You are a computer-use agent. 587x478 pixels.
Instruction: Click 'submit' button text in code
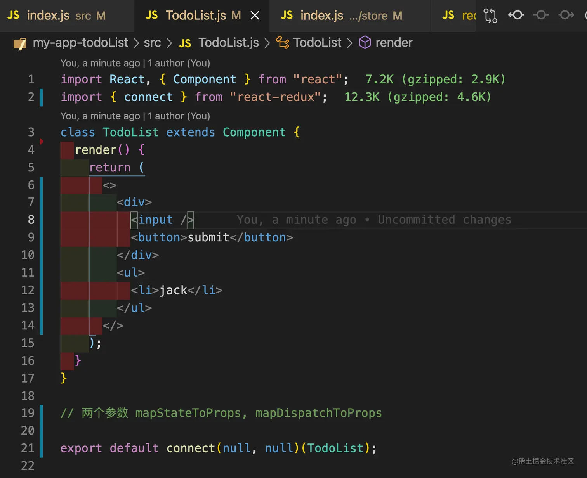[x=208, y=237]
